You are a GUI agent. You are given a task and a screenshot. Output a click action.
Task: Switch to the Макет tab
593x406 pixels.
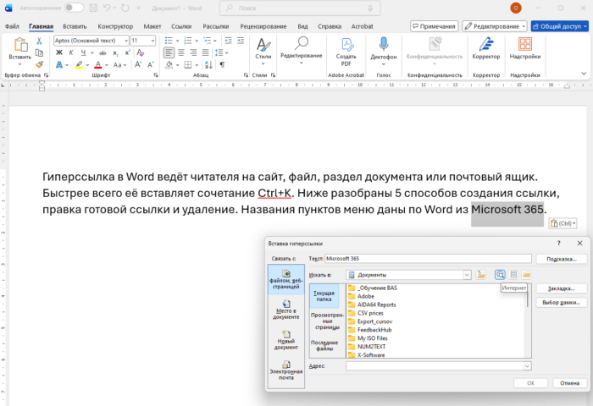click(x=152, y=26)
